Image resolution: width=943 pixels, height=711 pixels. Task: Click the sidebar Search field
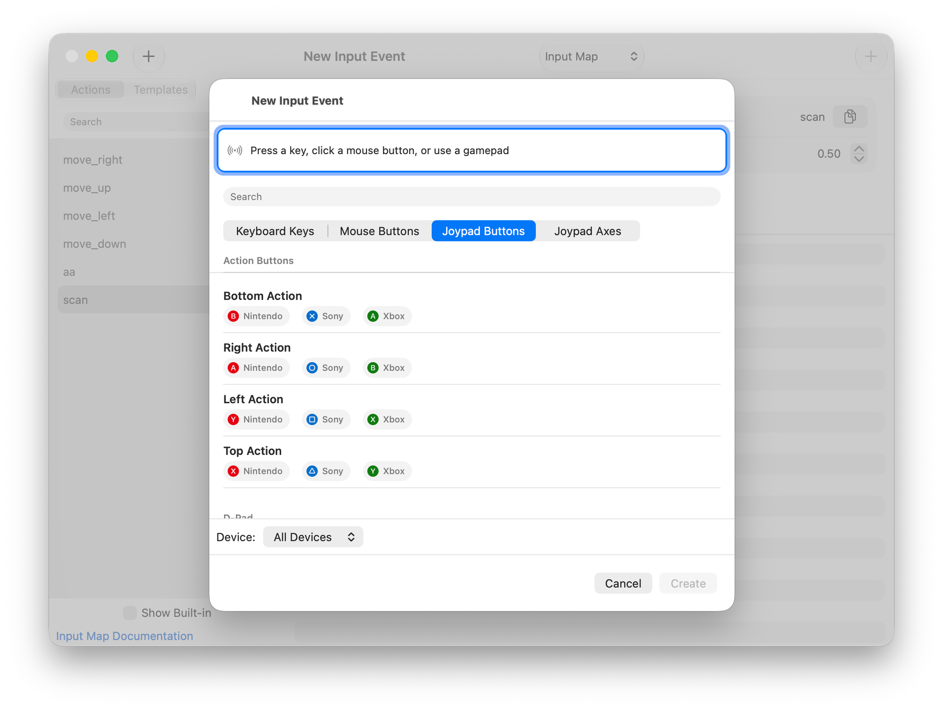(136, 122)
